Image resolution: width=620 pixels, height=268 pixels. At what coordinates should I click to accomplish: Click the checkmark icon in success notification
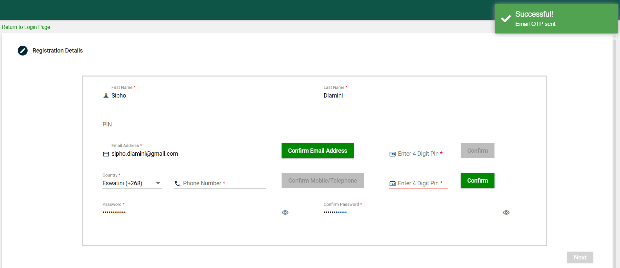tap(506, 19)
